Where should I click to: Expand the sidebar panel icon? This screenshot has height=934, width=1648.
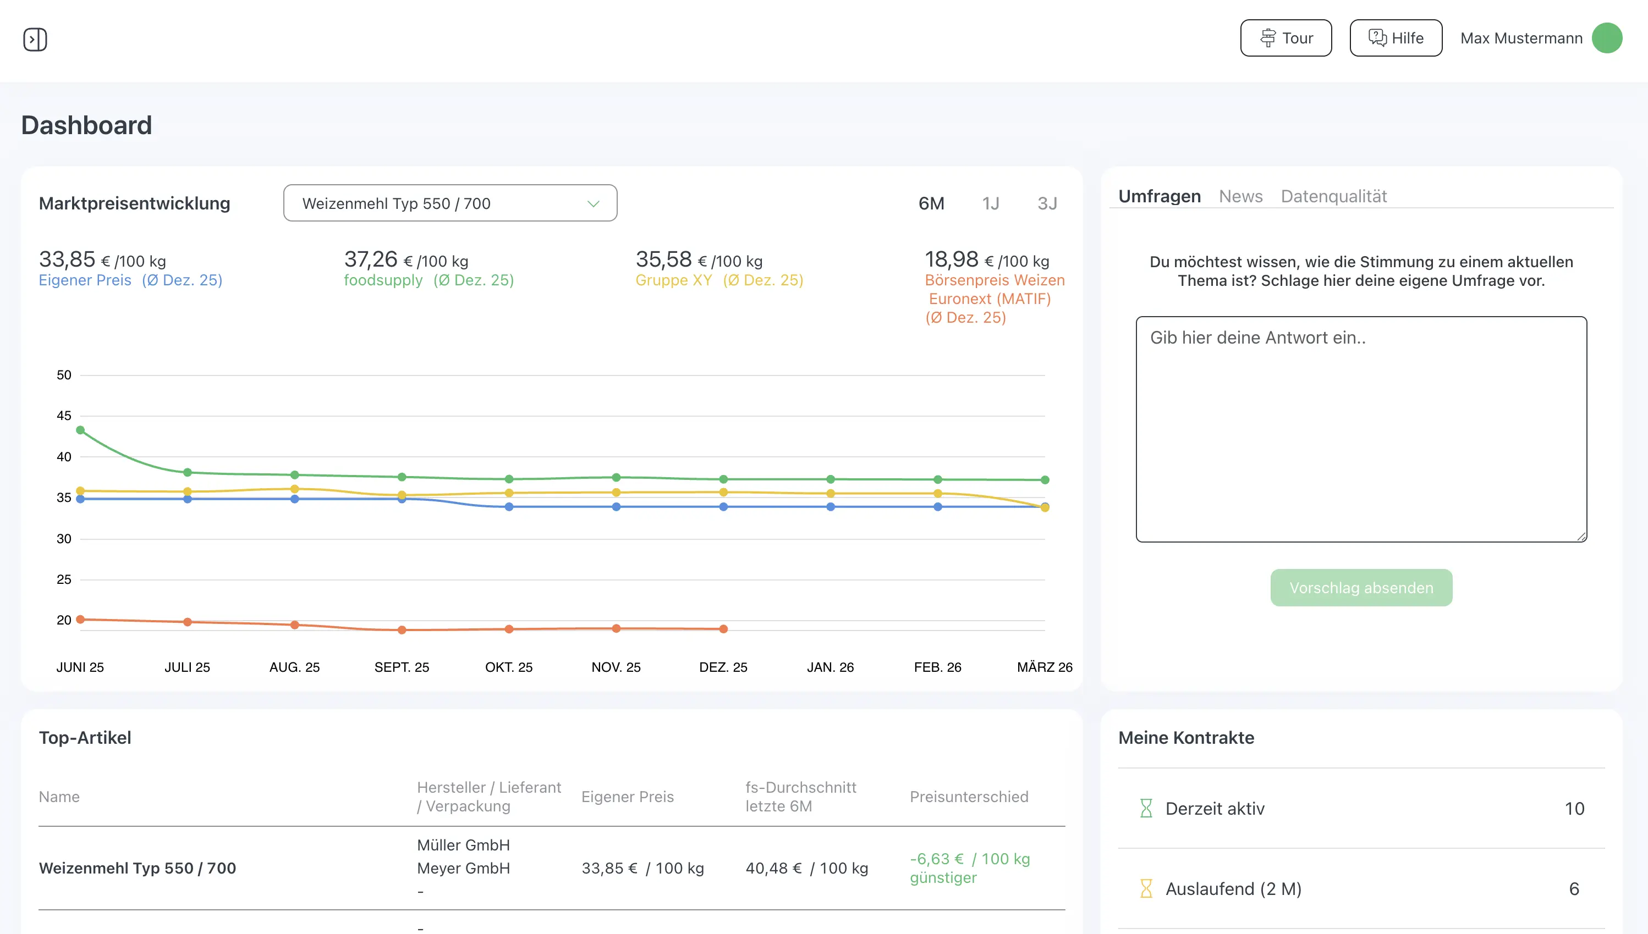pos(35,39)
